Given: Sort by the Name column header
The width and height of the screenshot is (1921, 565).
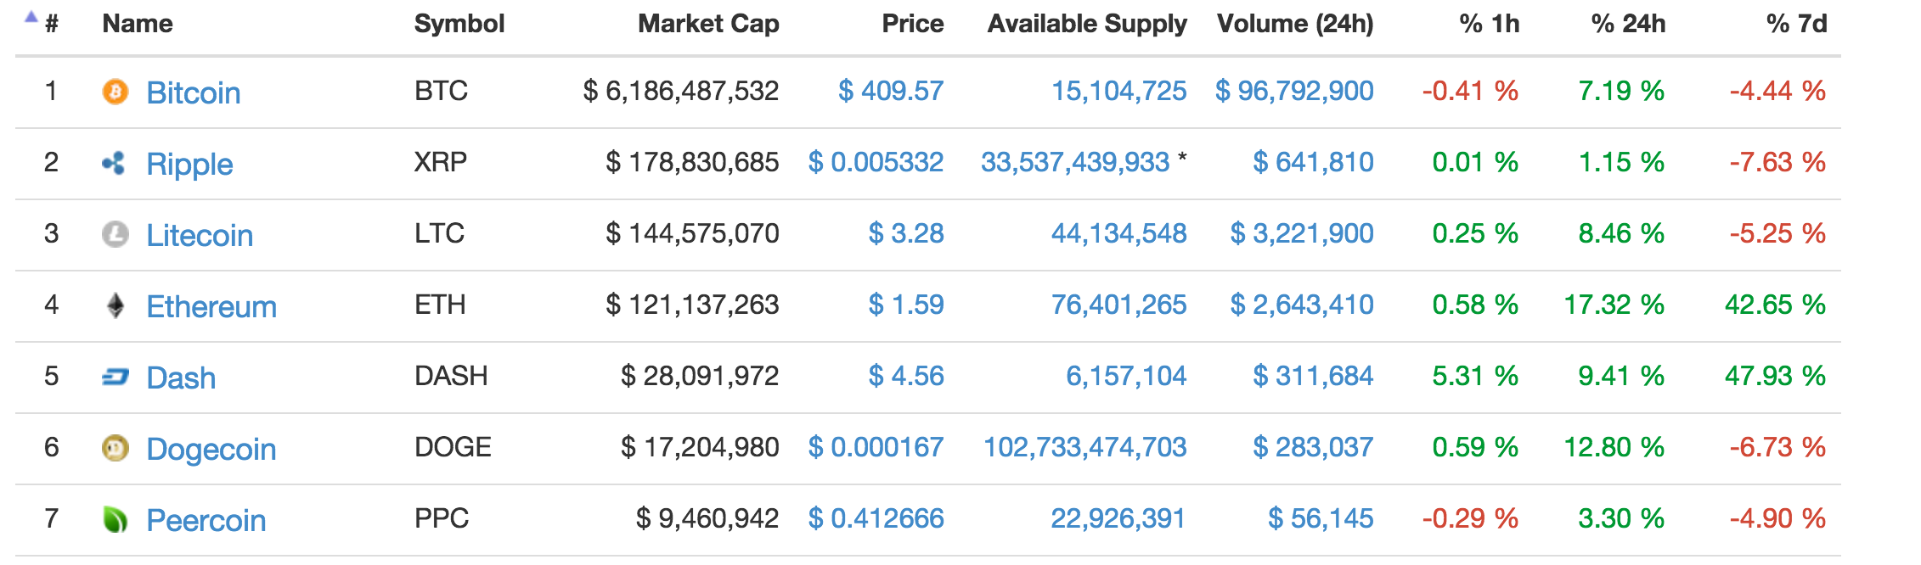Looking at the screenshot, I should point(138,24).
